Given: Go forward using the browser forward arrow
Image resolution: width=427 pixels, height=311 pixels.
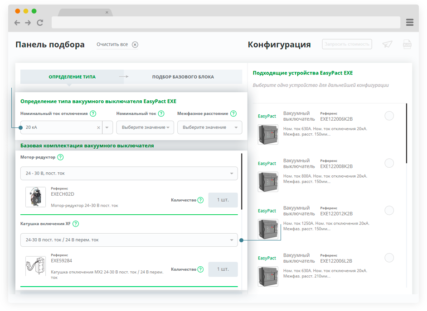Looking at the screenshot, I should pos(28,23).
